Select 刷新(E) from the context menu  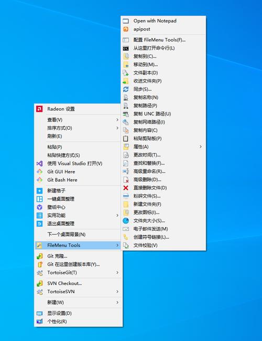coord(78,136)
